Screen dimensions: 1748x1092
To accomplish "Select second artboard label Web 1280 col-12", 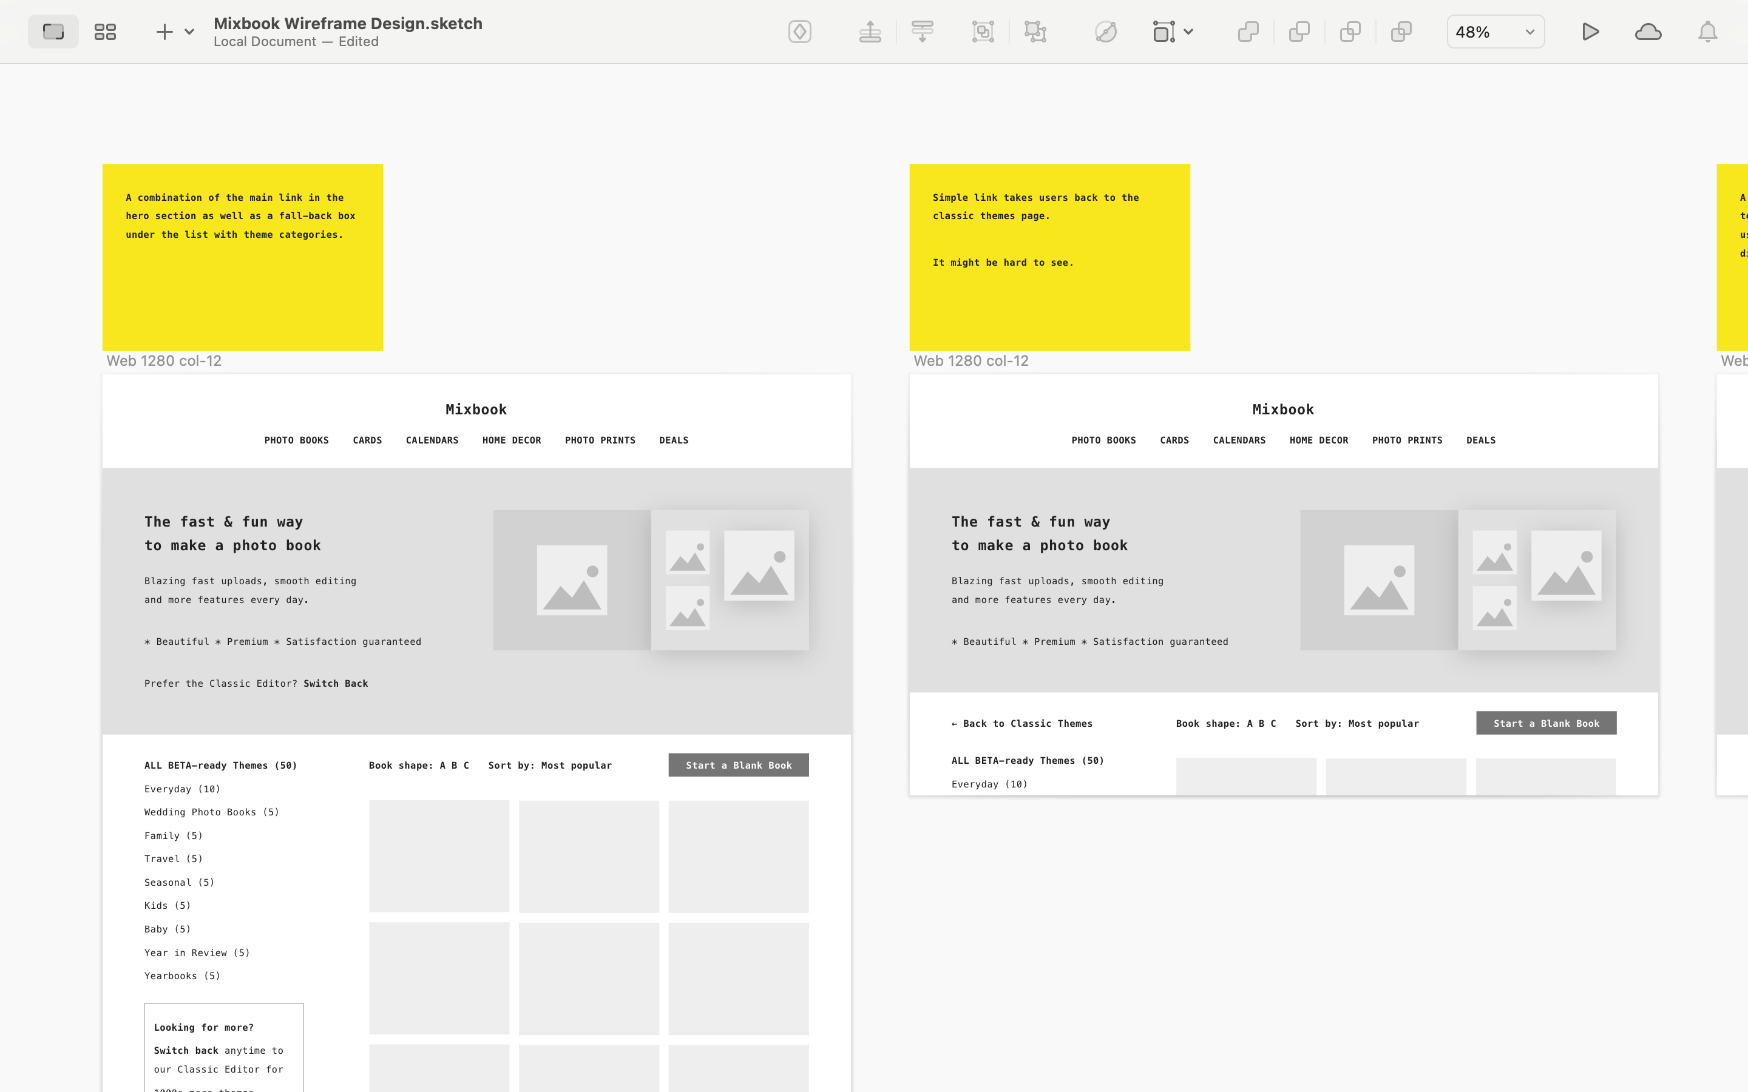I will coord(971,360).
